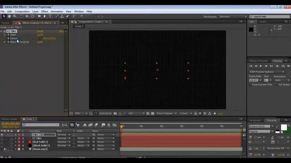
Task: Switch to the Paragraph tab
Action: point(255,120)
